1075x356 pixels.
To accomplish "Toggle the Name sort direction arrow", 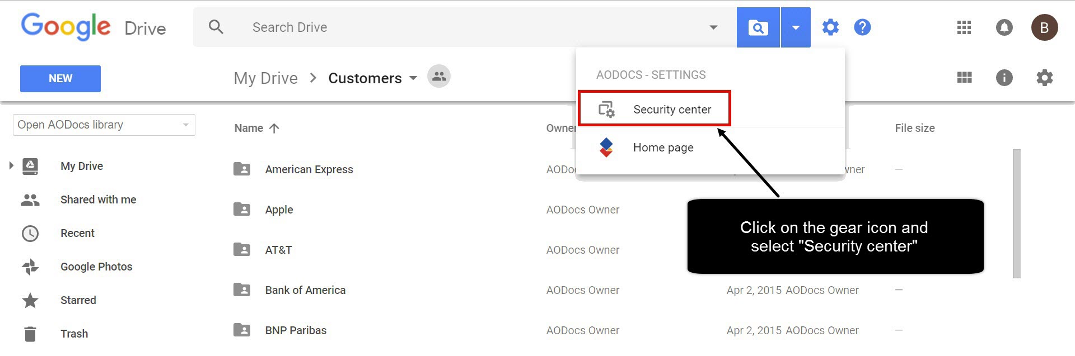I will point(274,128).
